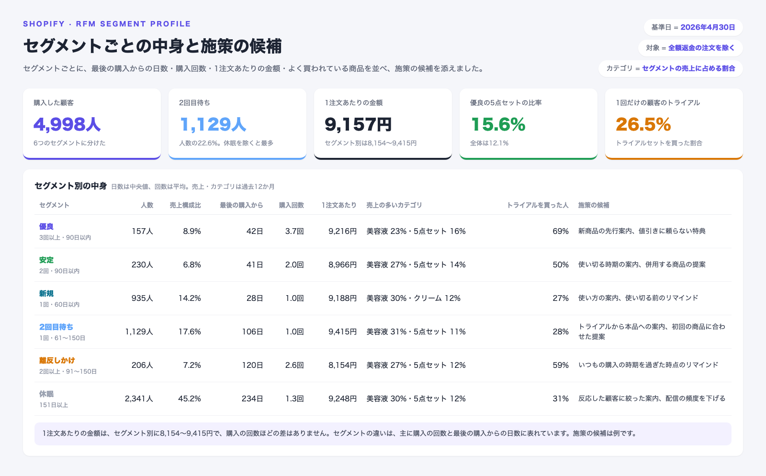This screenshot has width=766, height=476.
Task: Select the 安定 segment name
Action: pos(46,260)
